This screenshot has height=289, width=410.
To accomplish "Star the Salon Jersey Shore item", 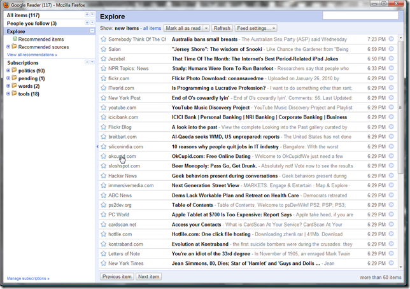I will click(x=104, y=49).
